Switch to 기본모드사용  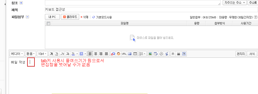coord(102,17)
